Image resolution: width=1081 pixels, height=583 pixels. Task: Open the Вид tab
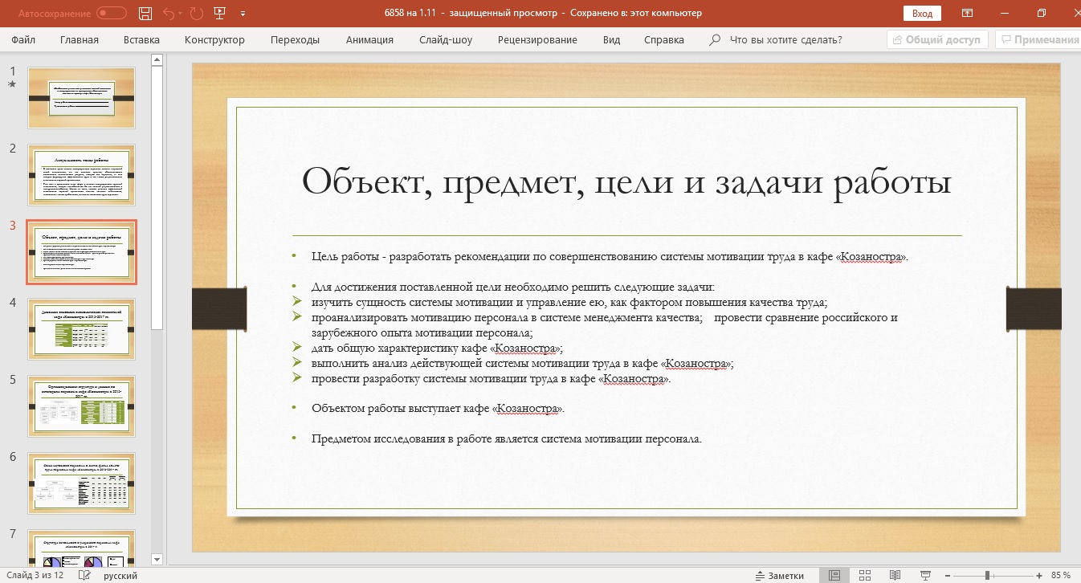click(x=611, y=39)
